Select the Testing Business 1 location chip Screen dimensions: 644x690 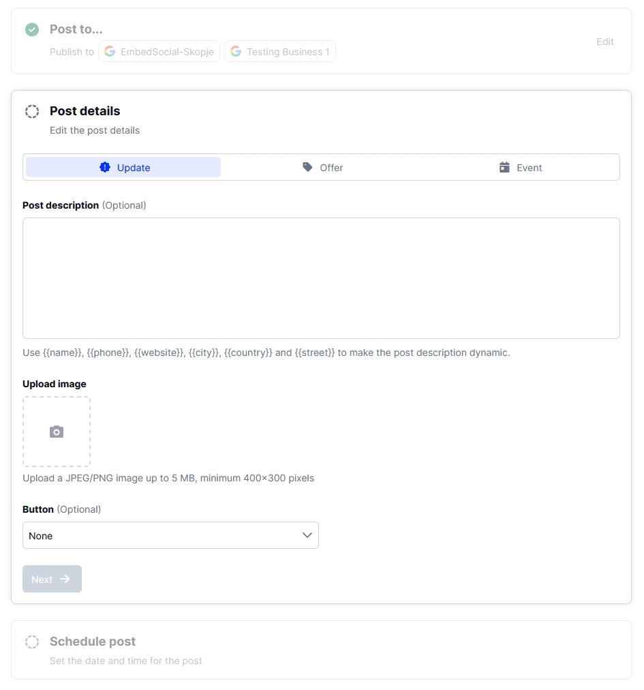[x=280, y=52]
